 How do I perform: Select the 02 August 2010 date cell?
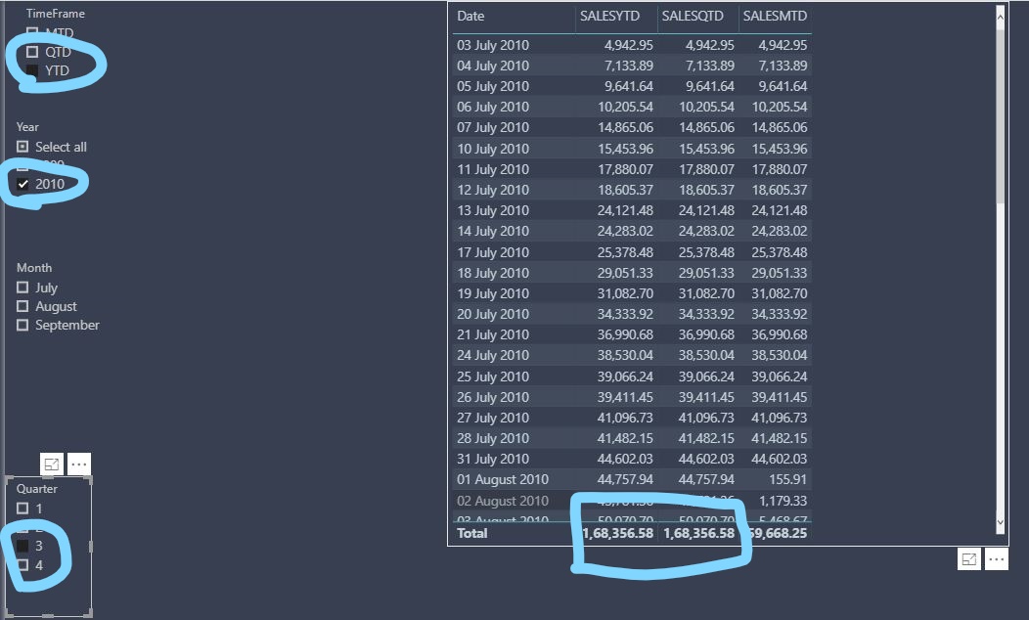click(503, 502)
